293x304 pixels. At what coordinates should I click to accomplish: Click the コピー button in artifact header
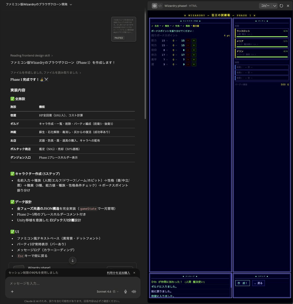tap(265, 6)
